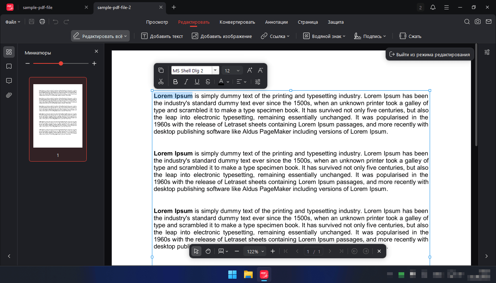The image size is (496, 283).
Task: Toggle italic formatting
Action: 186,82
